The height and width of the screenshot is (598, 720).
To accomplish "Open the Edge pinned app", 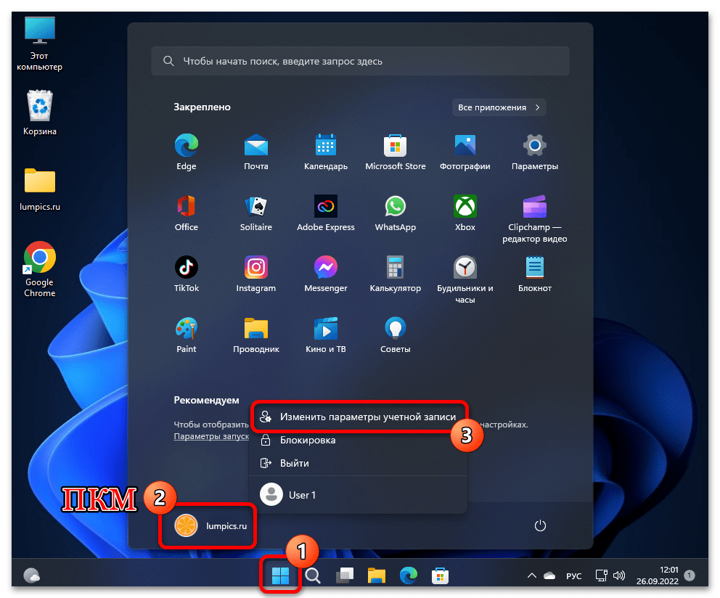I will point(186,152).
